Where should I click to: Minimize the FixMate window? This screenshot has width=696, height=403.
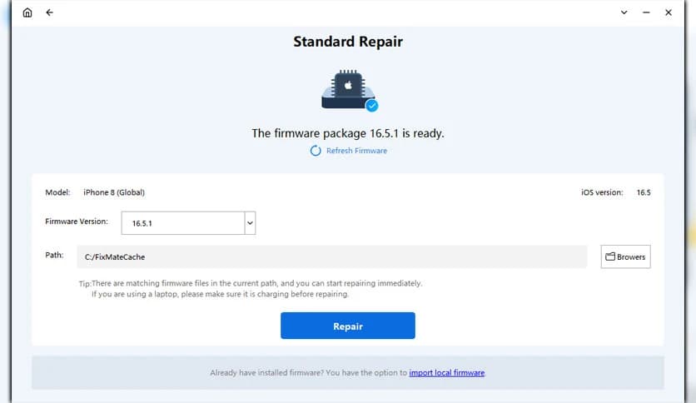(646, 12)
